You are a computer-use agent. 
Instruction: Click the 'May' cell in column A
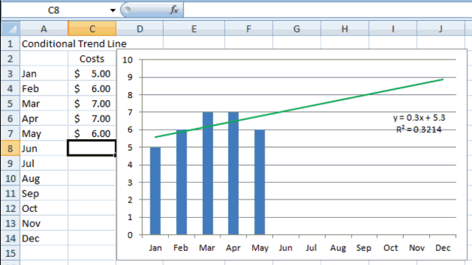(x=44, y=133)
